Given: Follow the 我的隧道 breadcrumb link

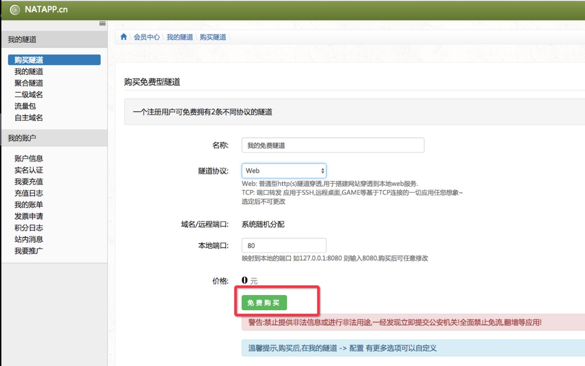Looking at the screenshot, I should click(180, 37).
